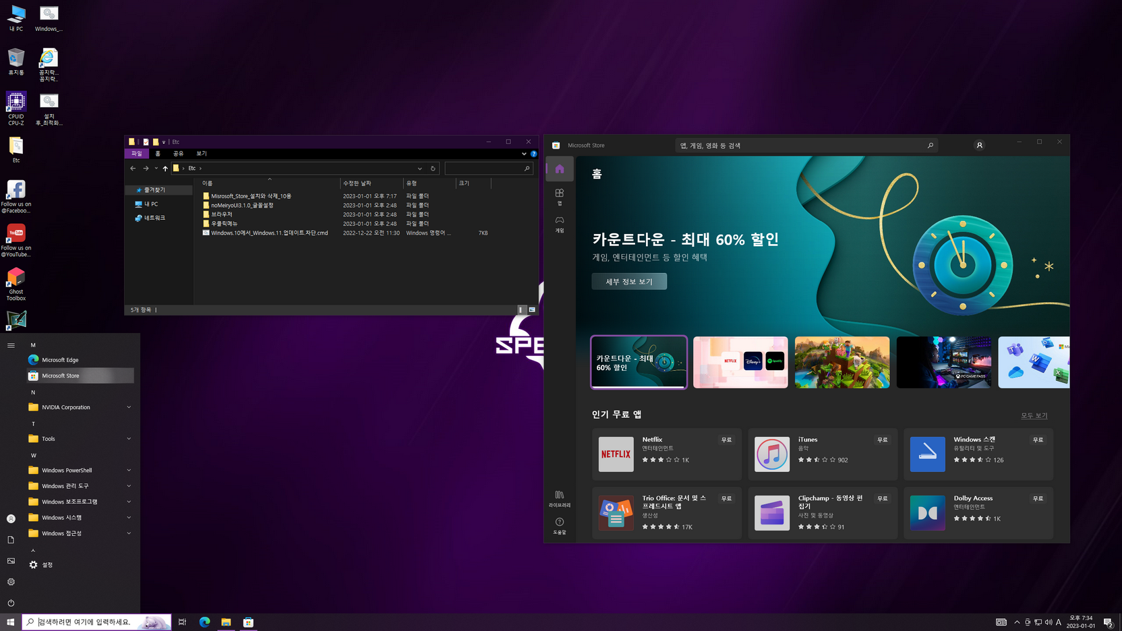Viewport: 1122px width, 631px height.
Task: Expand the NVIDIA Corporation folder in Start
Action: (81, 407)
